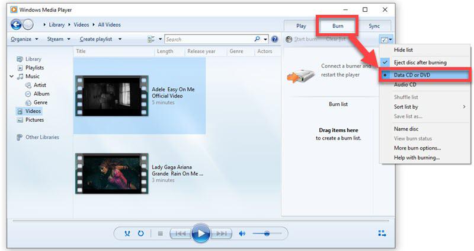
Task: Adjust the volume slider
Action: click(267, 233)
